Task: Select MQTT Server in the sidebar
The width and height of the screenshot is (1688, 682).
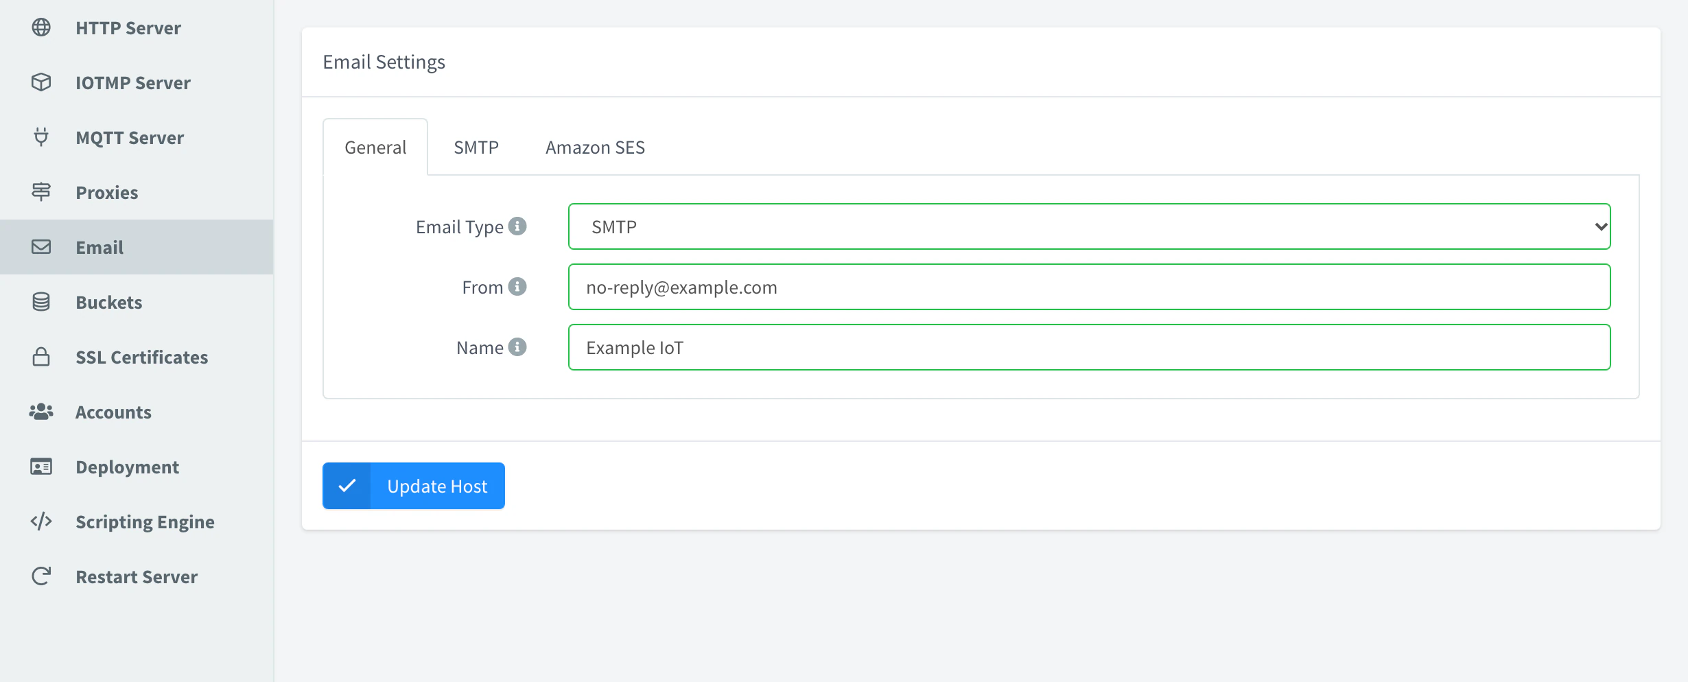Action: [x=137, y=137]
